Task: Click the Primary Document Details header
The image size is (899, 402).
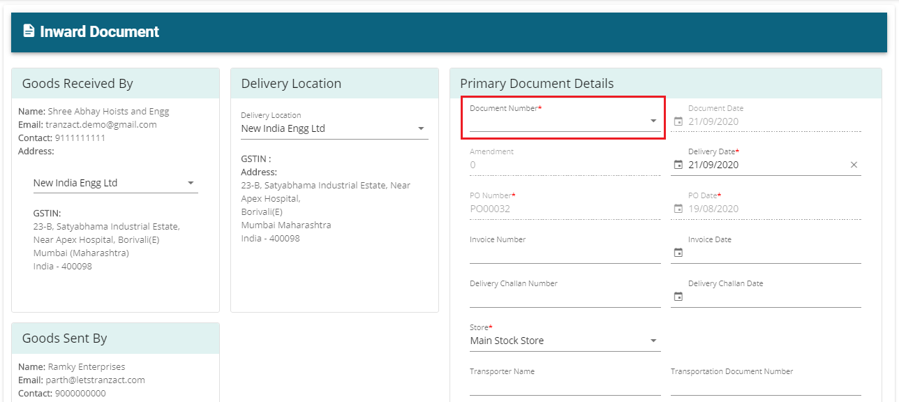Action: click(x=537, y=83)
